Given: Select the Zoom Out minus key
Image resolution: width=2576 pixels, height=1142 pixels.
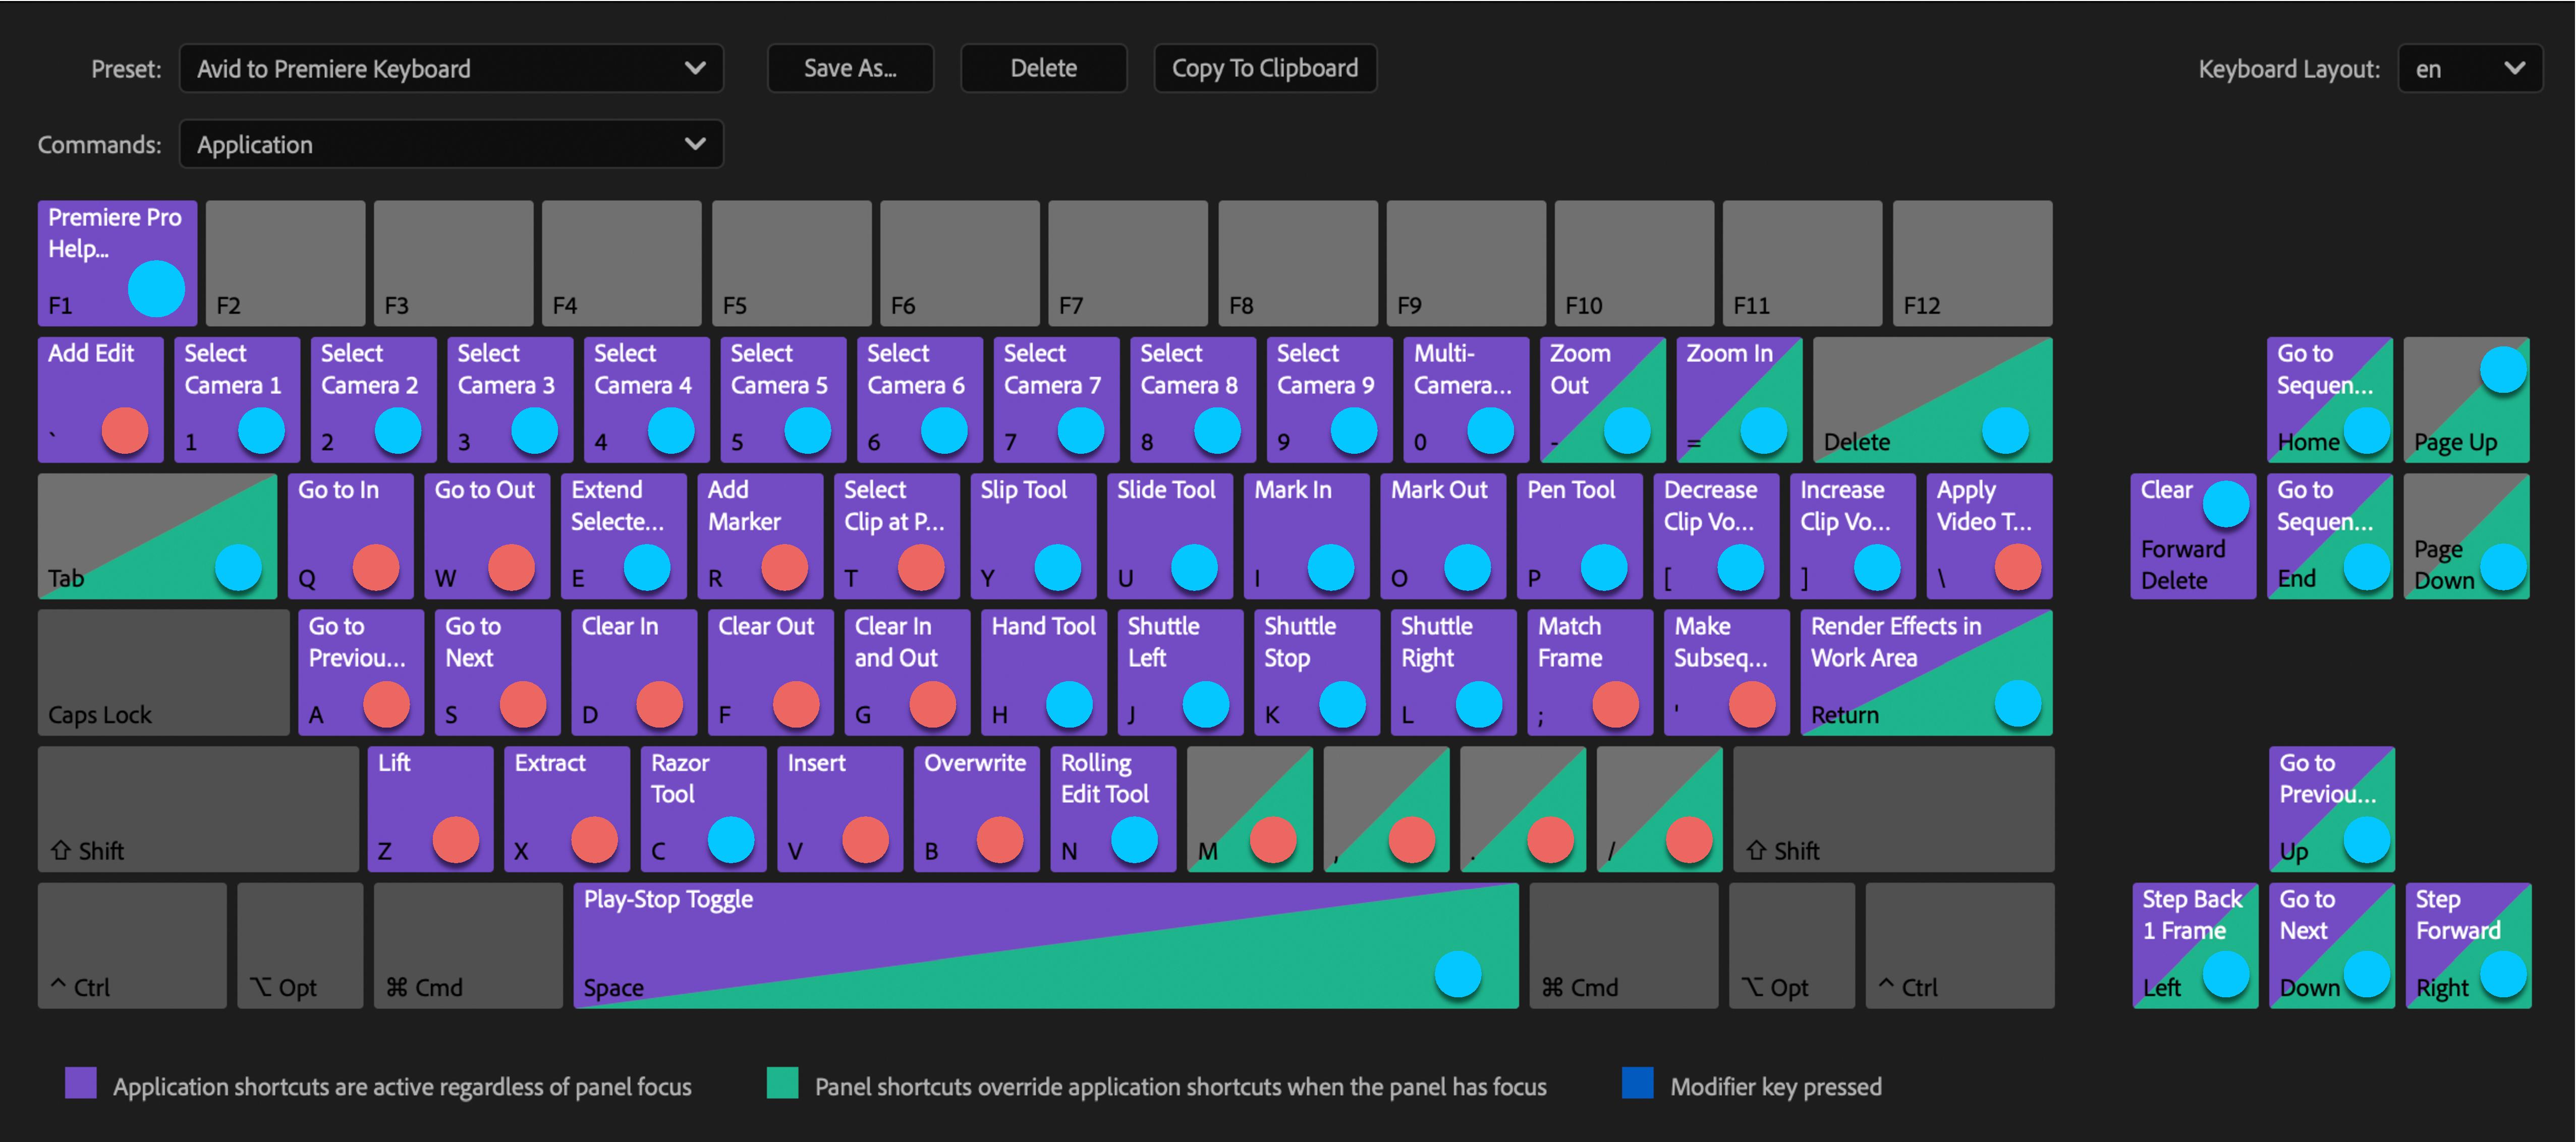Looking at the screenshot, I should click(1603, 400).
